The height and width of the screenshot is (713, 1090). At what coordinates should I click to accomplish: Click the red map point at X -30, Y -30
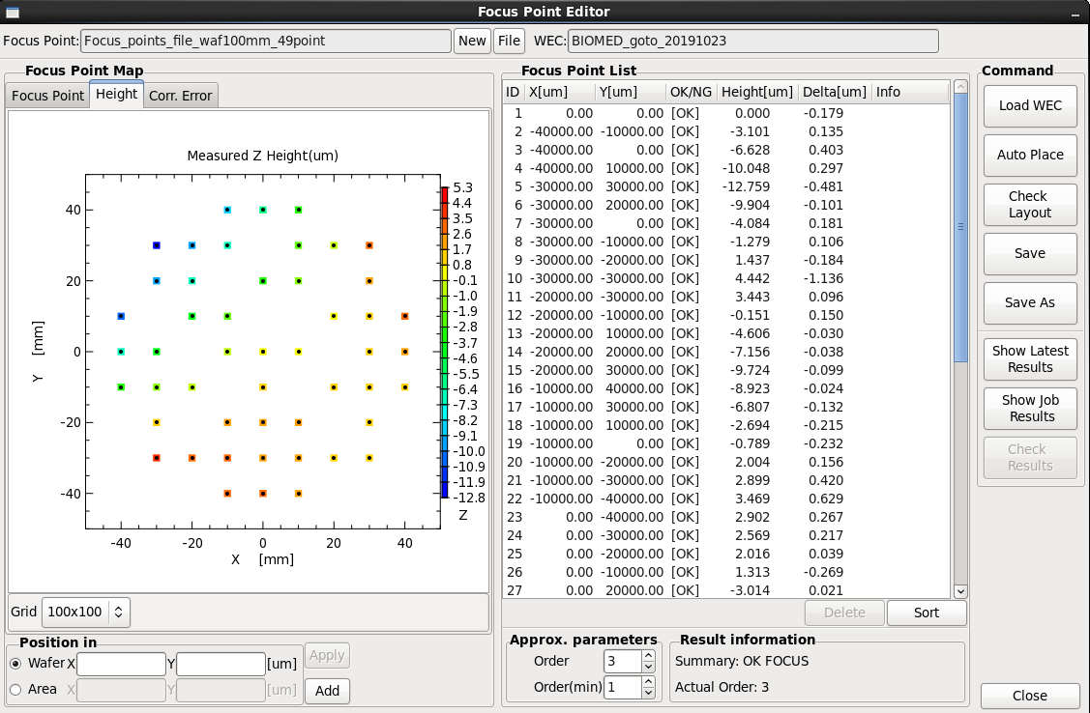click(157, 458)
